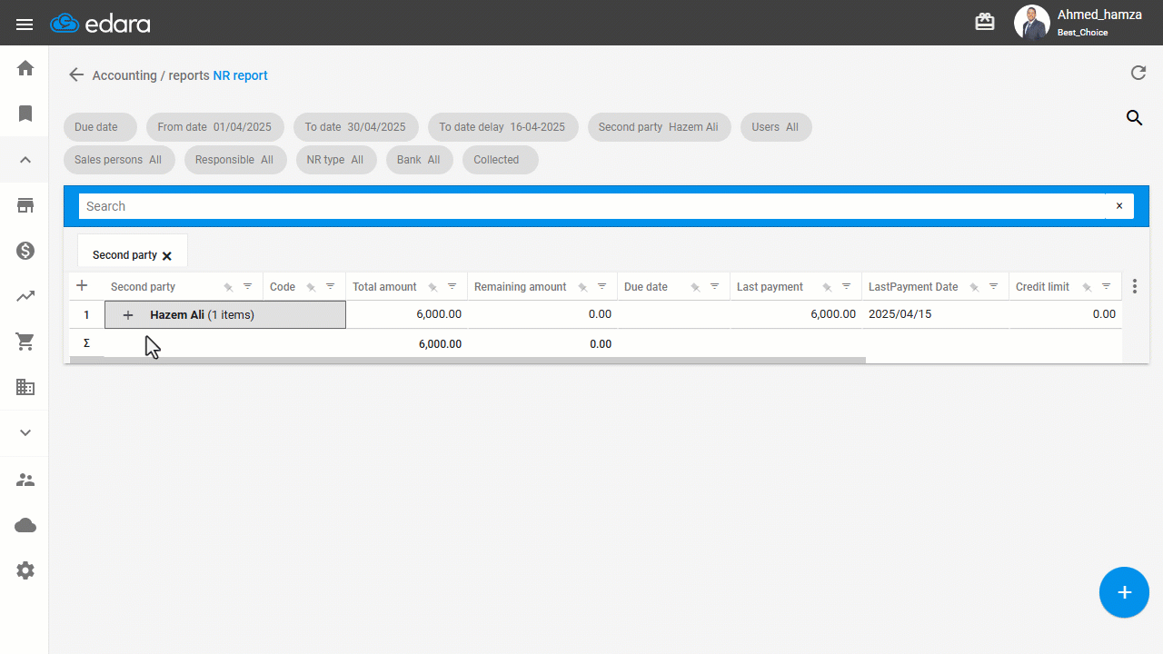Remove the Second party grouping tab

pyautogui.click(x=167, y=256)
